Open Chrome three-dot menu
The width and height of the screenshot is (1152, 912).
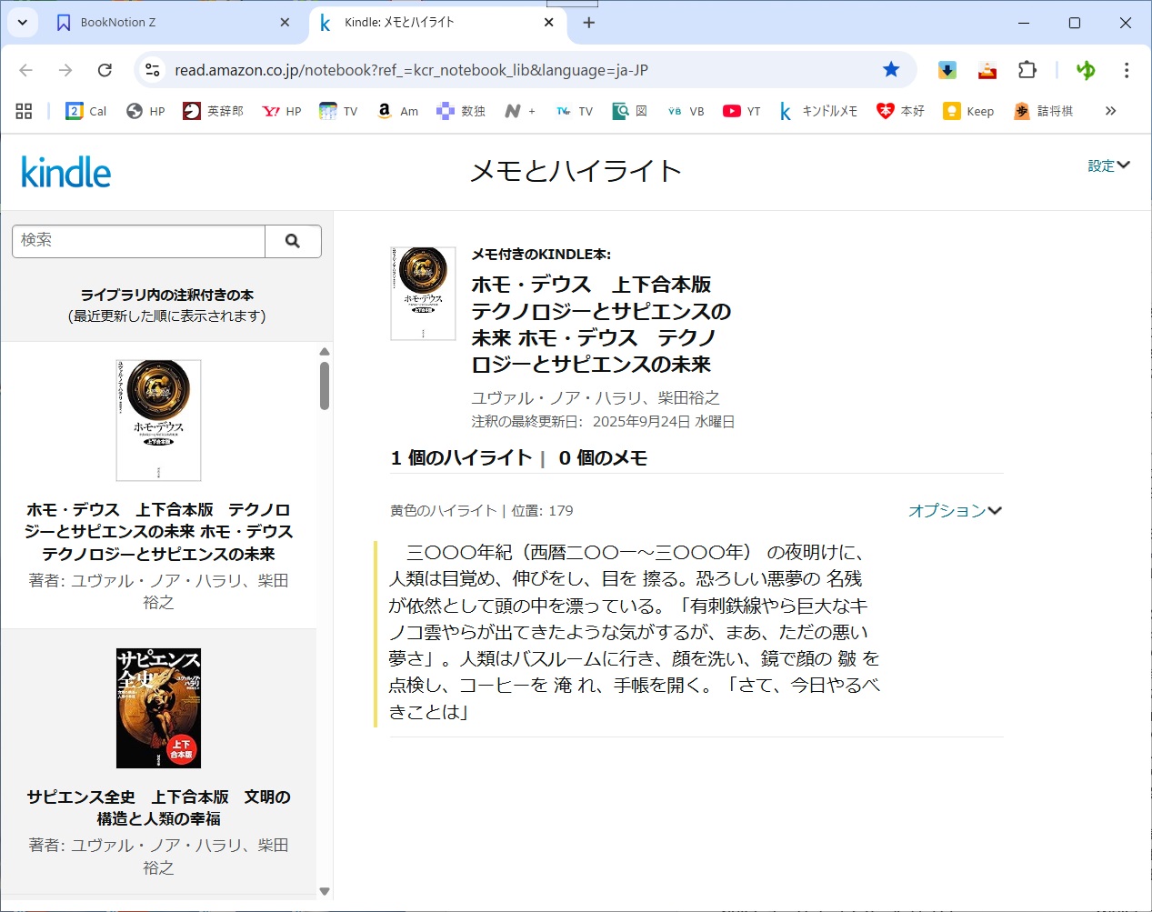pyautogui.click(x=1126, y=70)
